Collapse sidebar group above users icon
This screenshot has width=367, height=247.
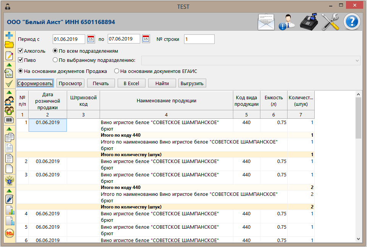(9, 92)
